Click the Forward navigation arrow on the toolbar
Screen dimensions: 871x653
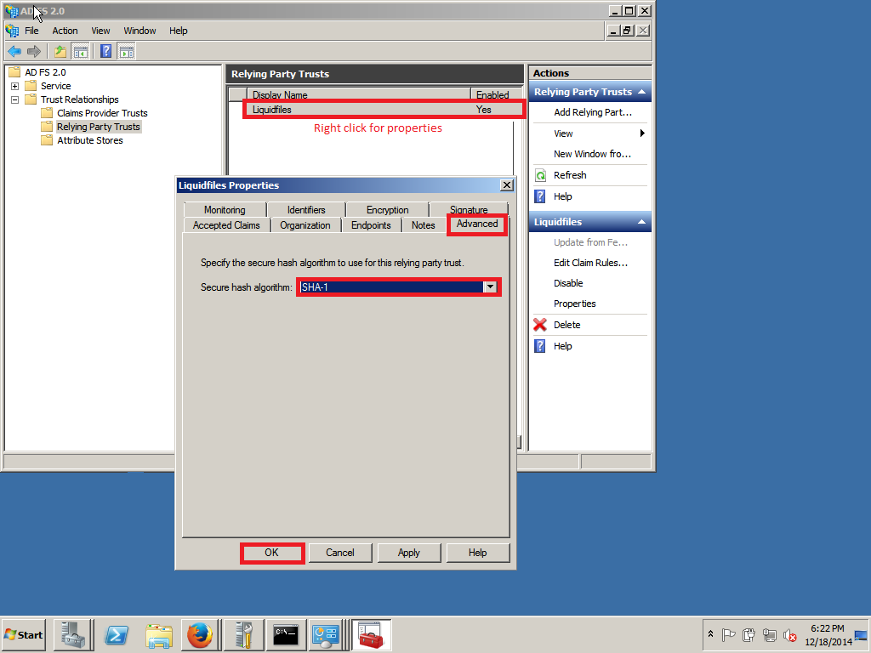coord(33,51)
